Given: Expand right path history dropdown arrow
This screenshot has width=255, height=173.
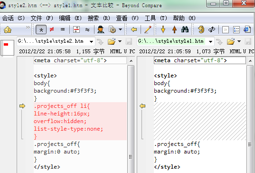Looking at the screenshot, I should [211, 42].
